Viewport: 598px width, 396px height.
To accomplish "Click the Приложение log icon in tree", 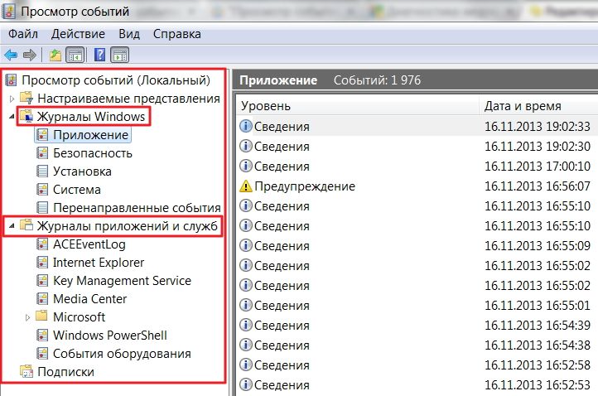I will coord(42,135).
